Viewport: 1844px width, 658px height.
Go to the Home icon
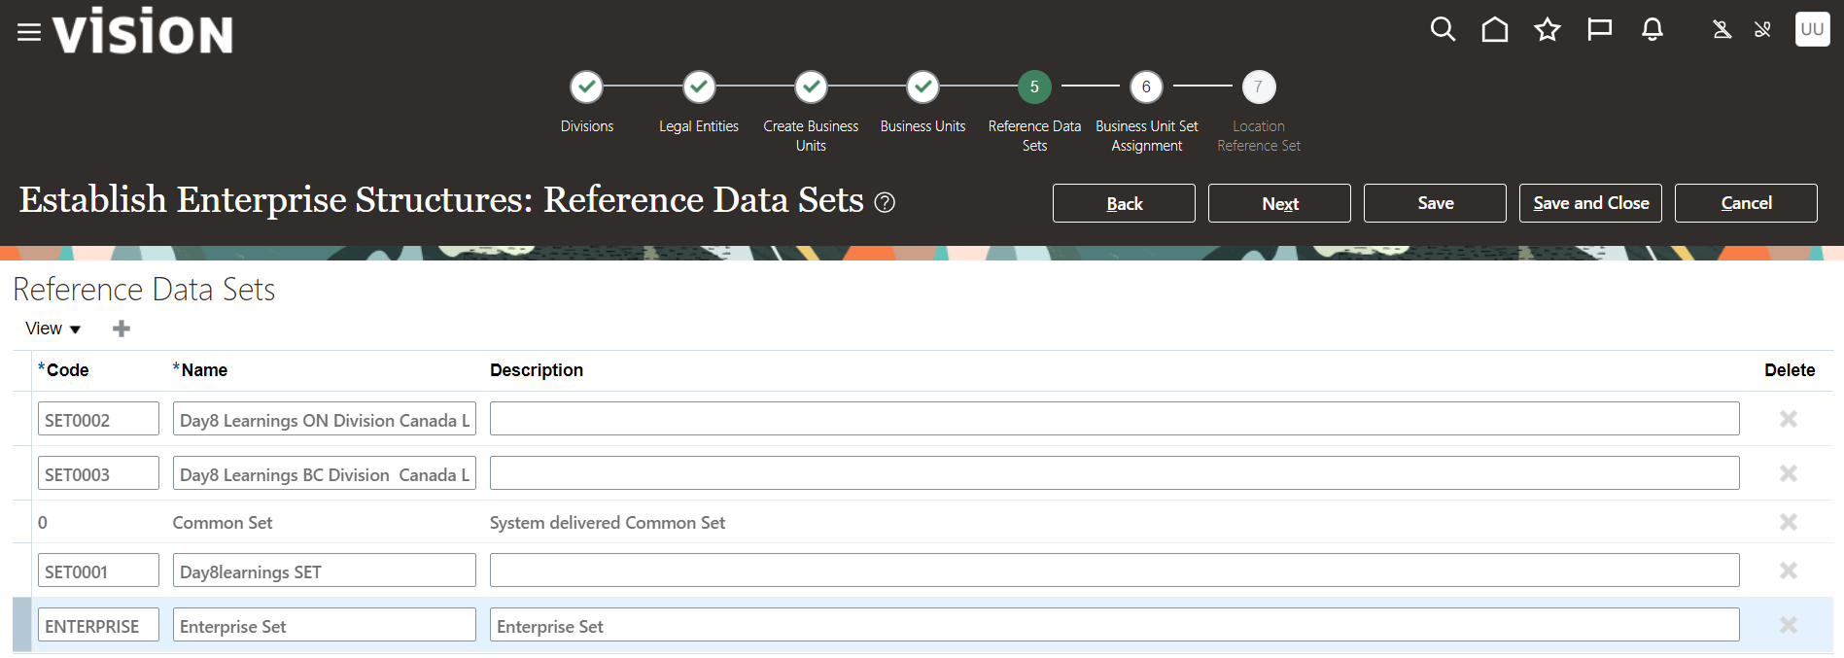(x=1495, y=30)
